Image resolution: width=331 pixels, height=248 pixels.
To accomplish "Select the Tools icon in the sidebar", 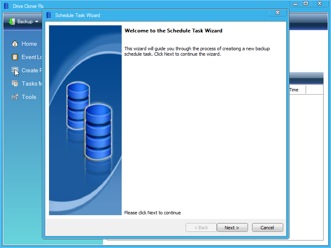I will click(x=15, y=97).
